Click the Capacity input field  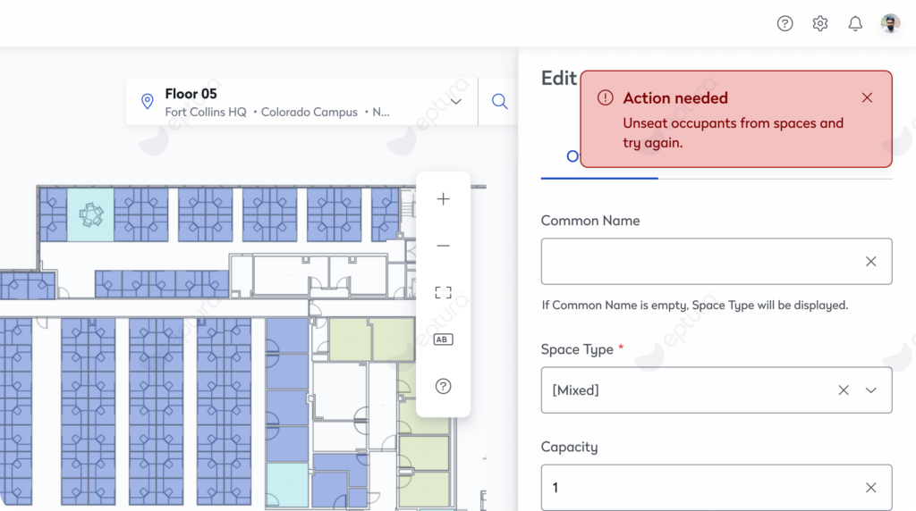click(698, 488)
